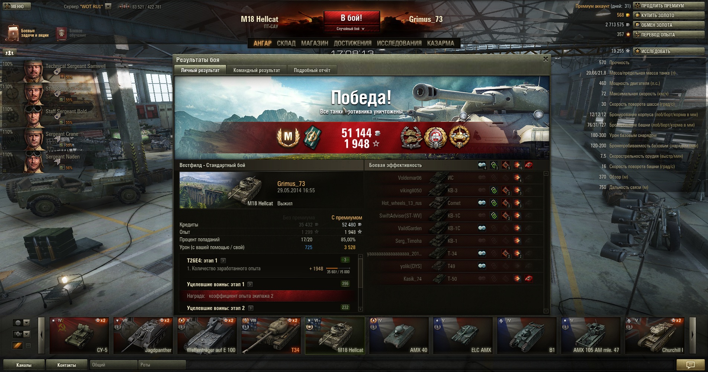
Task: Open Боевые задачи и акции icon
Action: click(13, 33)
